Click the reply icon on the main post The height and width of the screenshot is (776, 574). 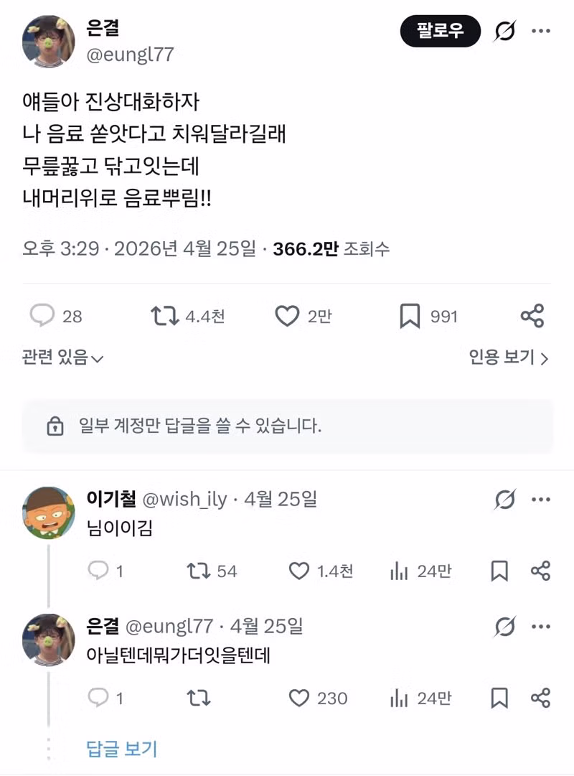(43, 316)
